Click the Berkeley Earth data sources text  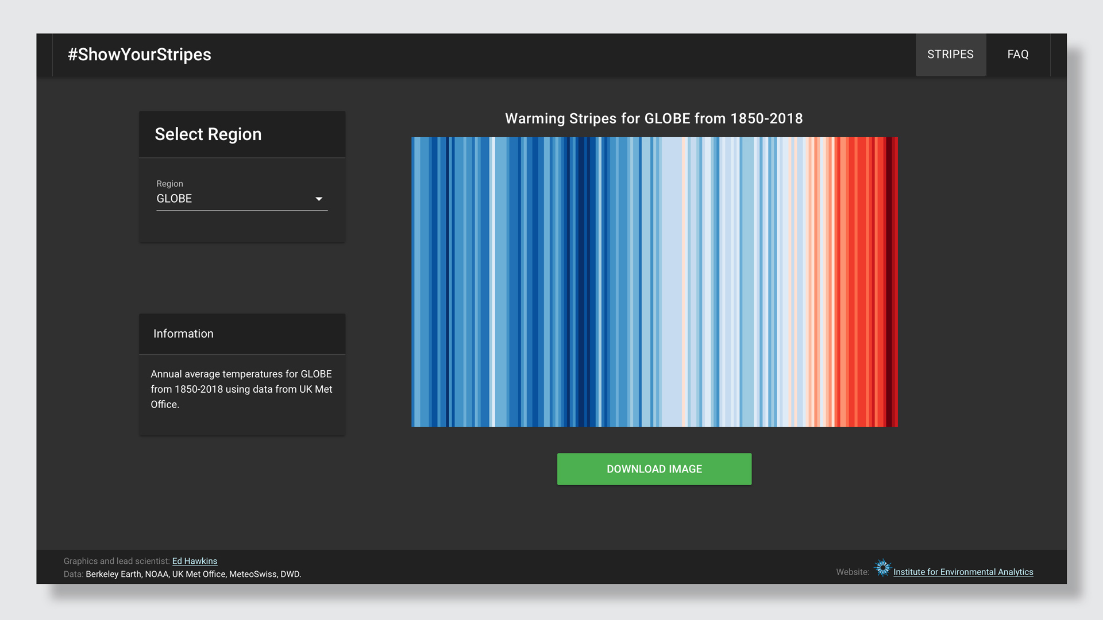tap(193, 574)
